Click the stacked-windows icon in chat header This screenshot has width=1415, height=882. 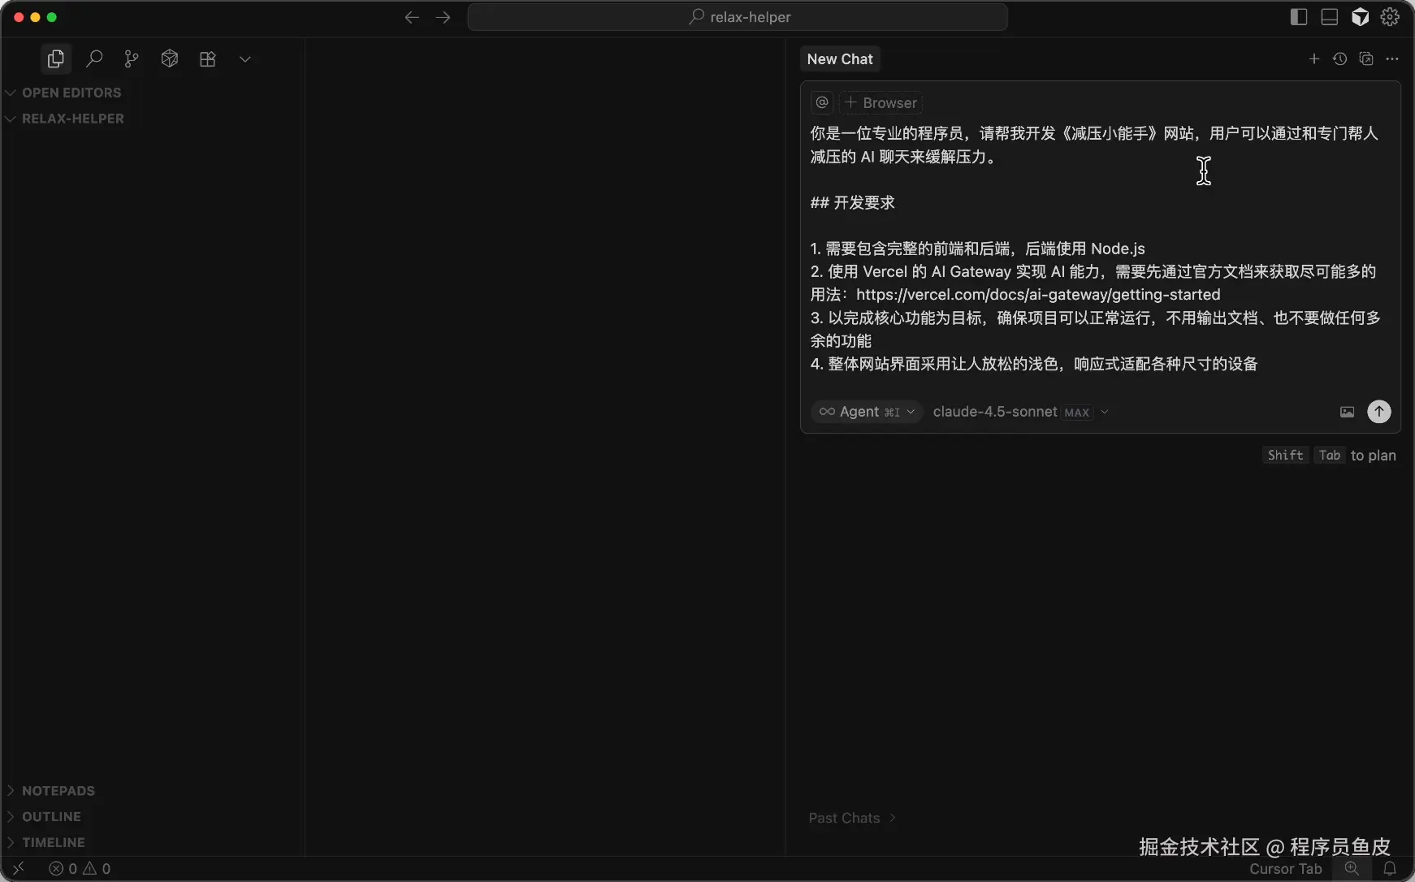[1366, 59]
